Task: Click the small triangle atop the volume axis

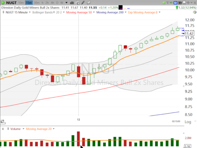Action: click(184, 133)
